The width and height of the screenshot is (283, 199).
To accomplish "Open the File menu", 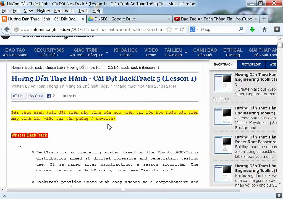I will (5, 11).
